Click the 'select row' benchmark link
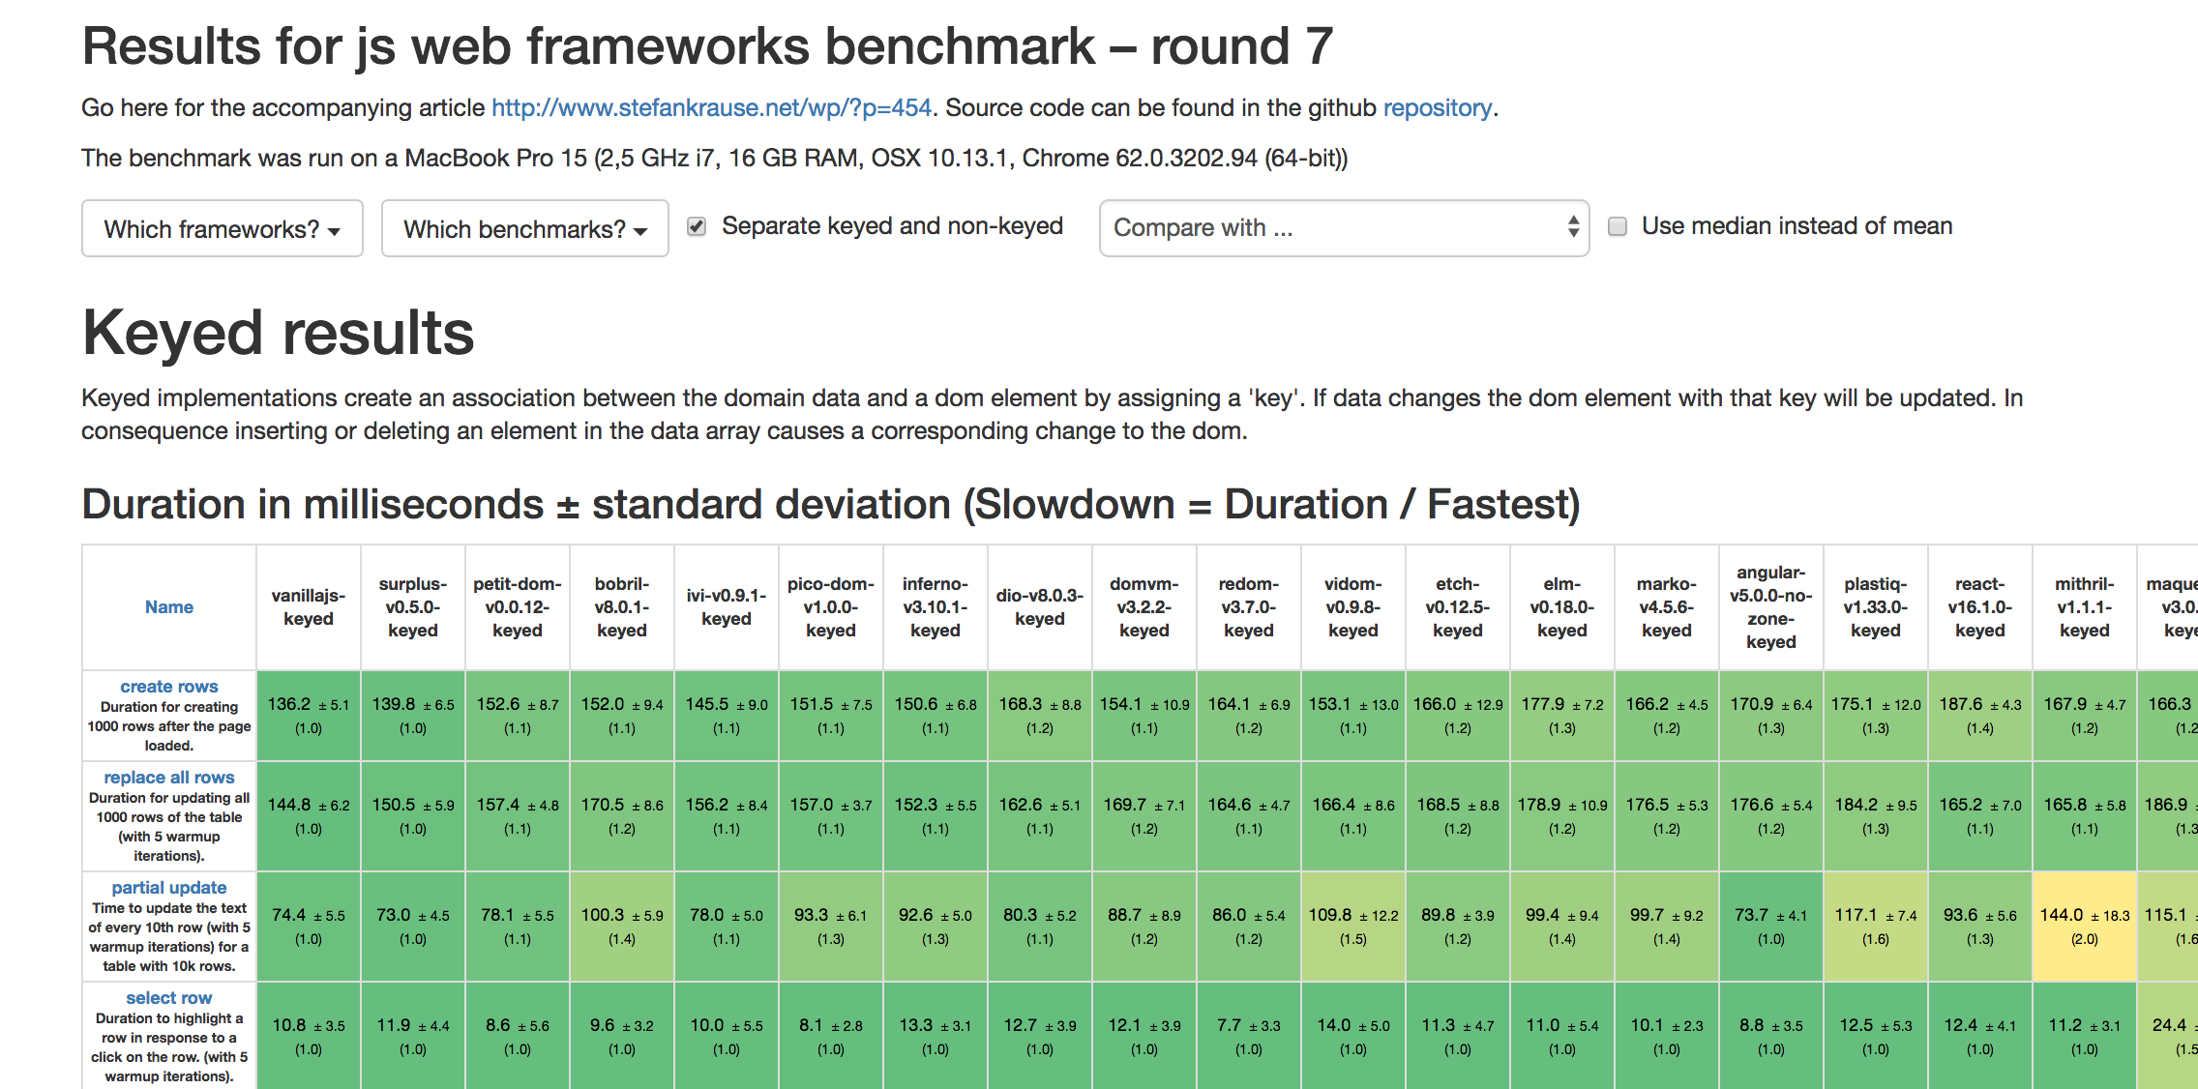The height and width of the screenshot is (1089, 2198). pyautogui.click(x=169, y=998)
